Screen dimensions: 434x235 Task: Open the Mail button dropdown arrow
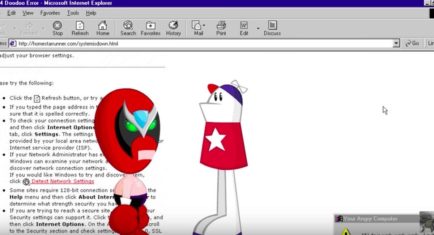coord(204,26)
